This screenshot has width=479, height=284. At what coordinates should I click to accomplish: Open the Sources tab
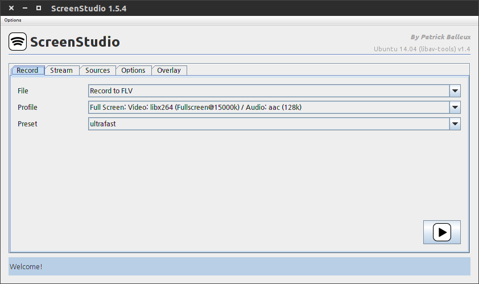98,71
